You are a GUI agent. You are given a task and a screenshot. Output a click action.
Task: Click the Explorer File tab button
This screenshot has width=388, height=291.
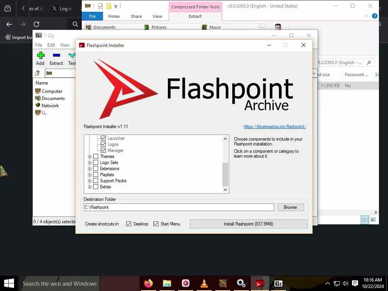(x=92, y=16)
